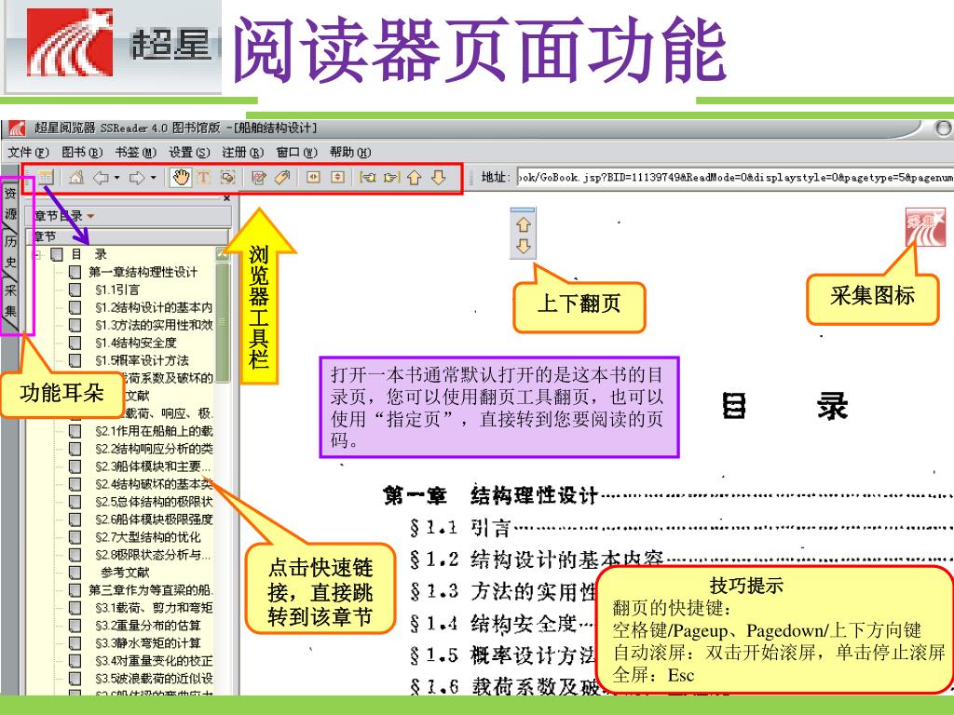Open 第三章作为等直梁的船 chapter entry

150,589
